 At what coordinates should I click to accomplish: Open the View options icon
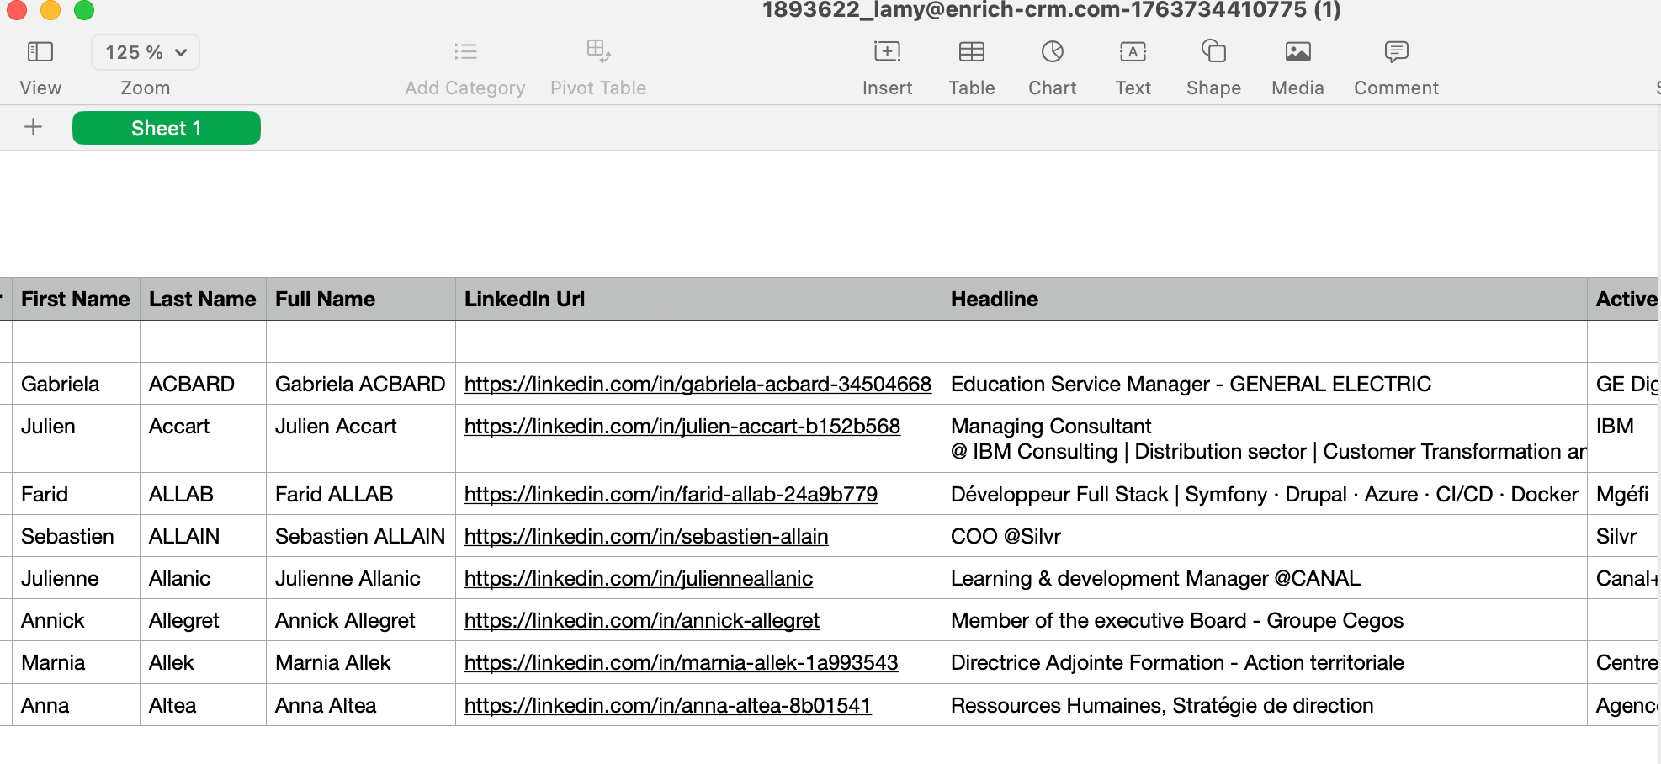[40, 51]
